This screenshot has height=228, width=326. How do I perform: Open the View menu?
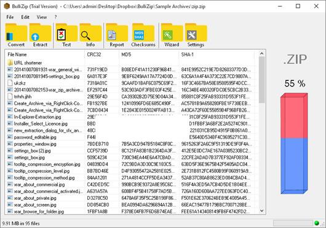[x=42, y=17]
